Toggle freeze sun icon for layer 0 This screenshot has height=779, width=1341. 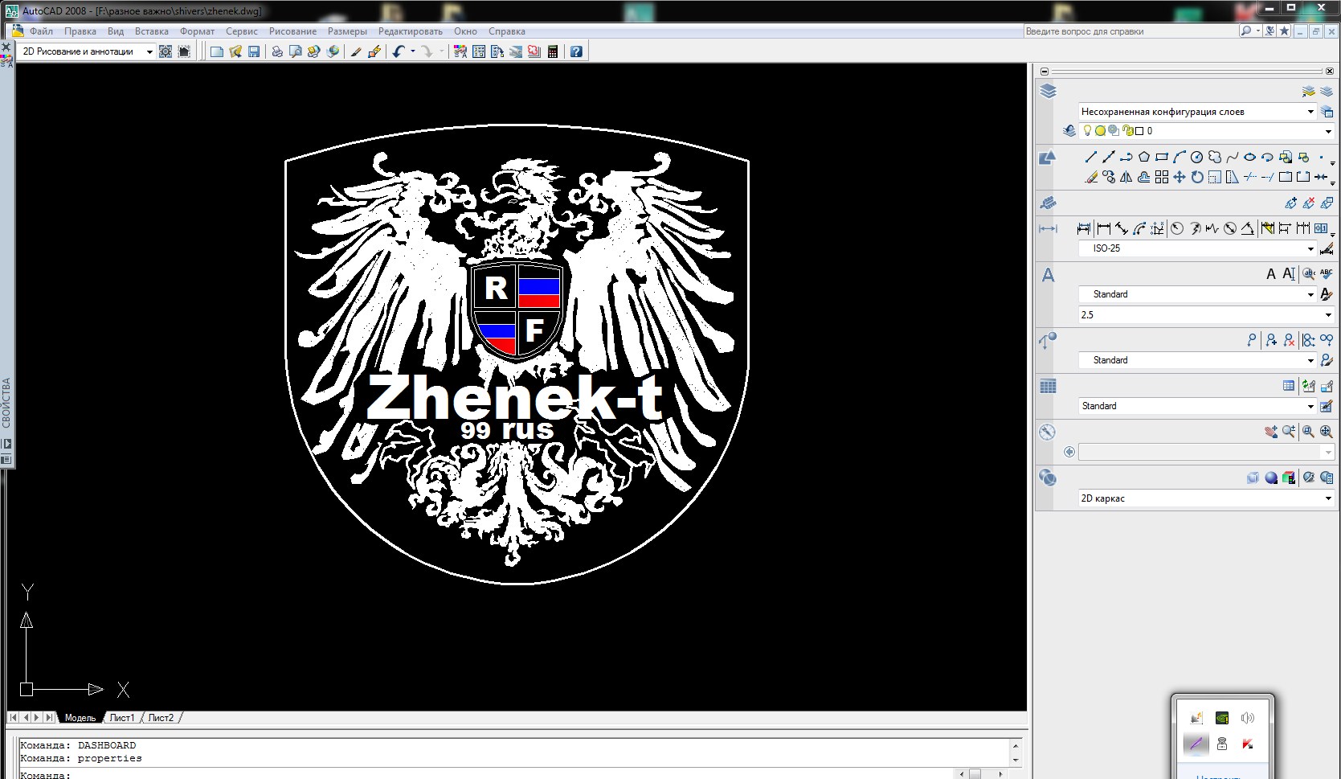coord(1100,131)
